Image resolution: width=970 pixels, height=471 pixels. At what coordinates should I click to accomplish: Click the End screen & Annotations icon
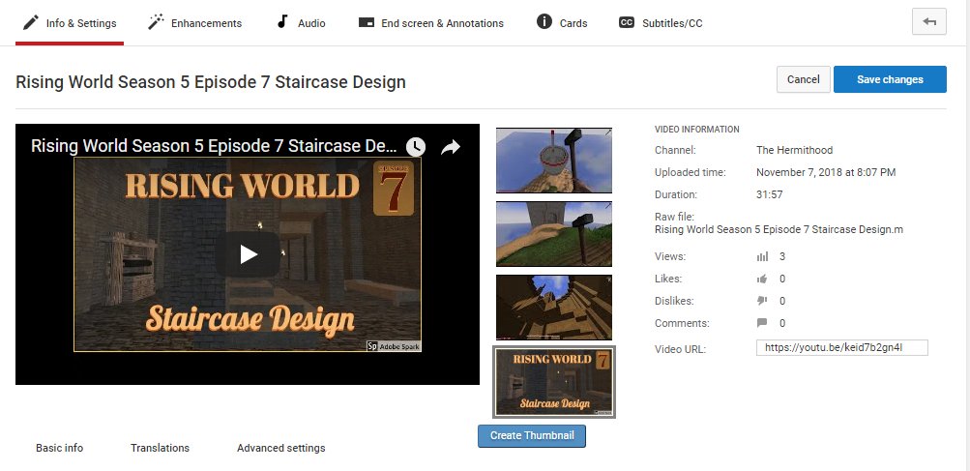click(367, 23)
